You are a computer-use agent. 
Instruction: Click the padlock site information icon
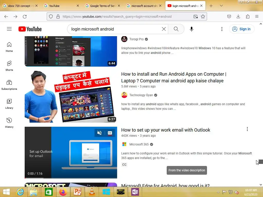click(58, 16)
